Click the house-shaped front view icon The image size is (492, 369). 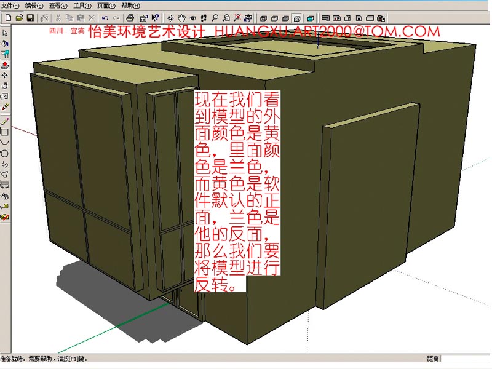point(347,18)
